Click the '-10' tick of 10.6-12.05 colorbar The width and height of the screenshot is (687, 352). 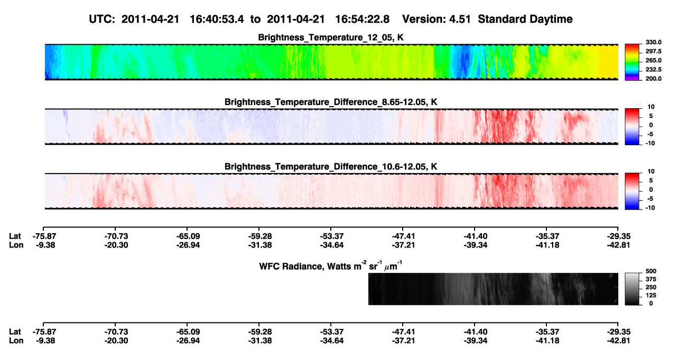649,207
